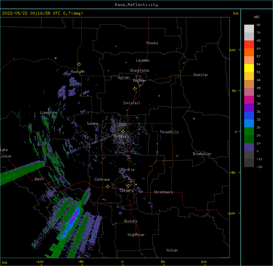Click the km unit label in the bottom-left corner
The image size is (273, 266).
point(5,262)
